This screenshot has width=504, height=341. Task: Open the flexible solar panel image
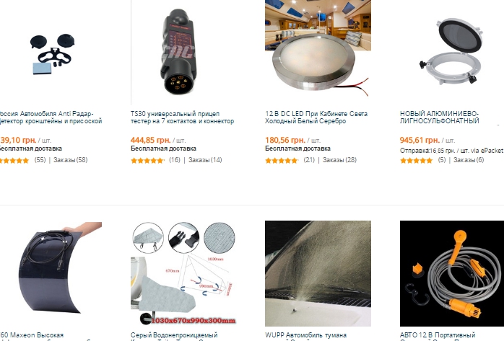coord(51,273)
